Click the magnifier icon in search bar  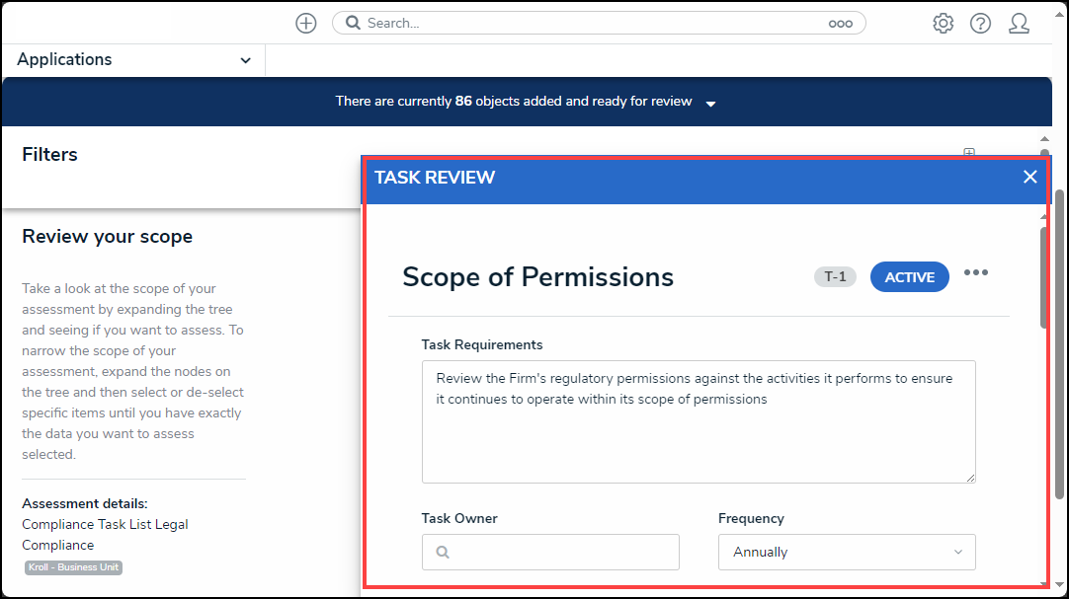coord(354,24)
